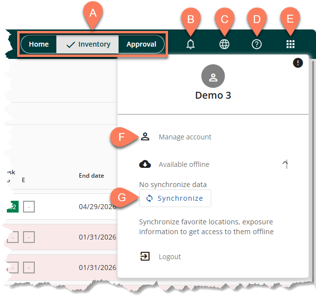The width and height of the screenshot is (316, 295).
Task: Click the globe language icon
Action: pyautogui.click(x=224, y=44)
